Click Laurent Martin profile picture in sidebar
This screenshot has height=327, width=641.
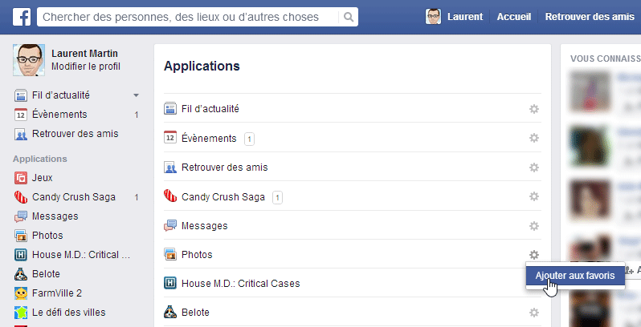pos(29,60)
